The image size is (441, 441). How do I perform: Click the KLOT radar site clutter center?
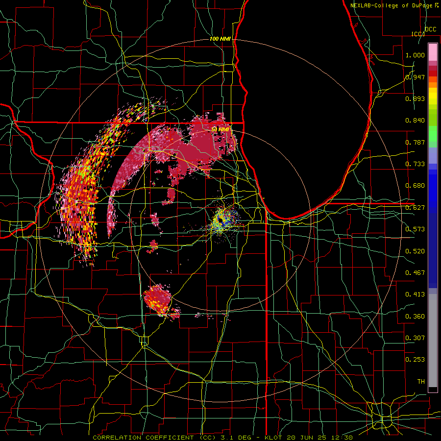pos(221,220)
